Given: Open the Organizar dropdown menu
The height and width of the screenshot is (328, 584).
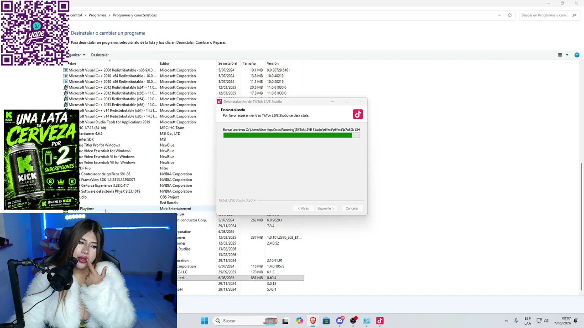Looking at the screenshot, I should pos(76,55).
